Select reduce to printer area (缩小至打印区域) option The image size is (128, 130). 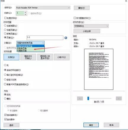5,75
